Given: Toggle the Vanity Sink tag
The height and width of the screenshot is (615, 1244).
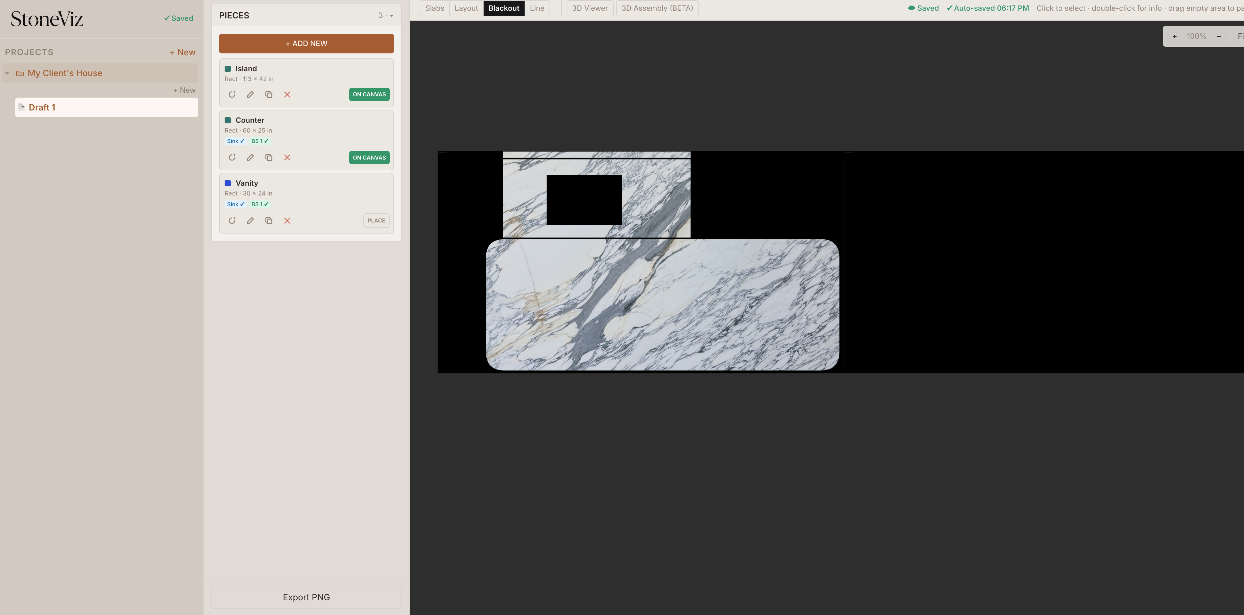Looking at the screenshot, I should click(235, 204).
